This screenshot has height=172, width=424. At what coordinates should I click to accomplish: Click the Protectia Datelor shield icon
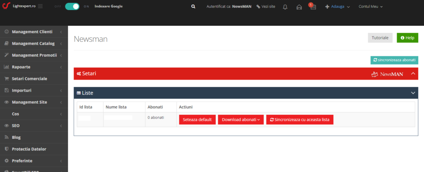7,149
